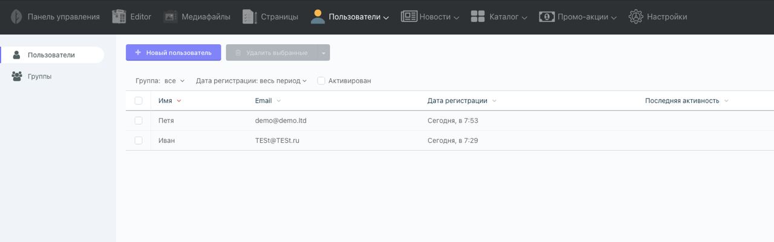Click registration time Сегодня, в 7:29
Viewport: 774px width, 242px height.
coord(453,140)
